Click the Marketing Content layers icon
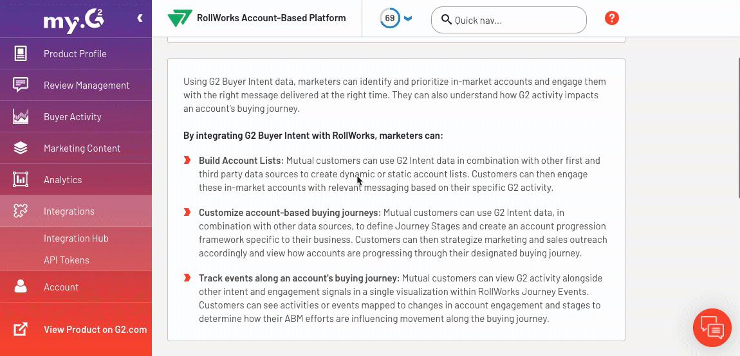 coord(21,148)
